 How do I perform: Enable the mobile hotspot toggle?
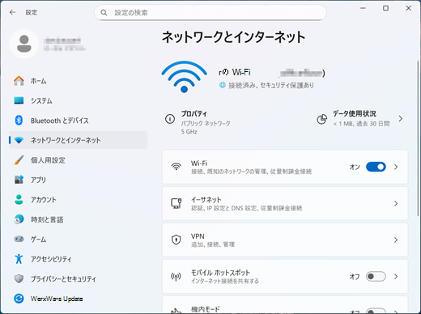[376, 277]
